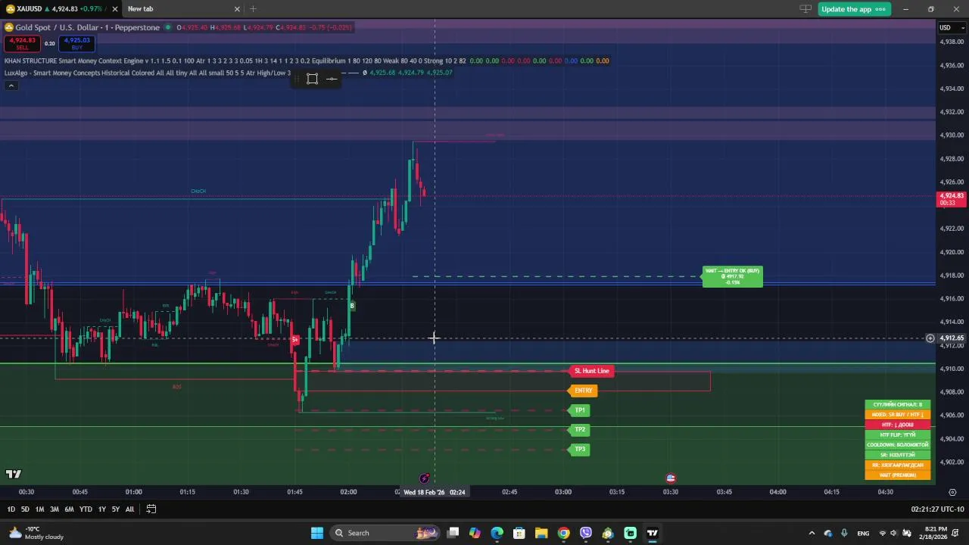This screenshot has height=545, width=969.
Task: Open the Windows Start menu
Action: click(x=317, y=533)
